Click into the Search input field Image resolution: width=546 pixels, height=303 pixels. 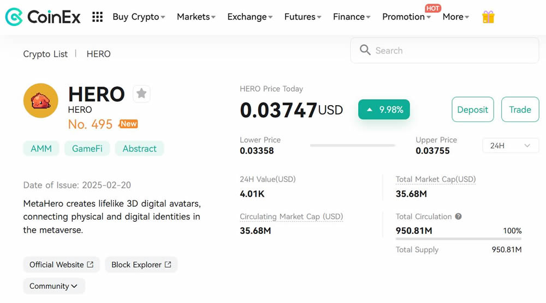[453, 51]
